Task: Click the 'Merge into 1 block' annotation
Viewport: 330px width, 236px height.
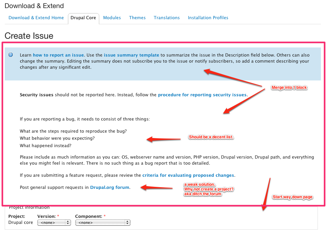Action: (x=289, y=88)
